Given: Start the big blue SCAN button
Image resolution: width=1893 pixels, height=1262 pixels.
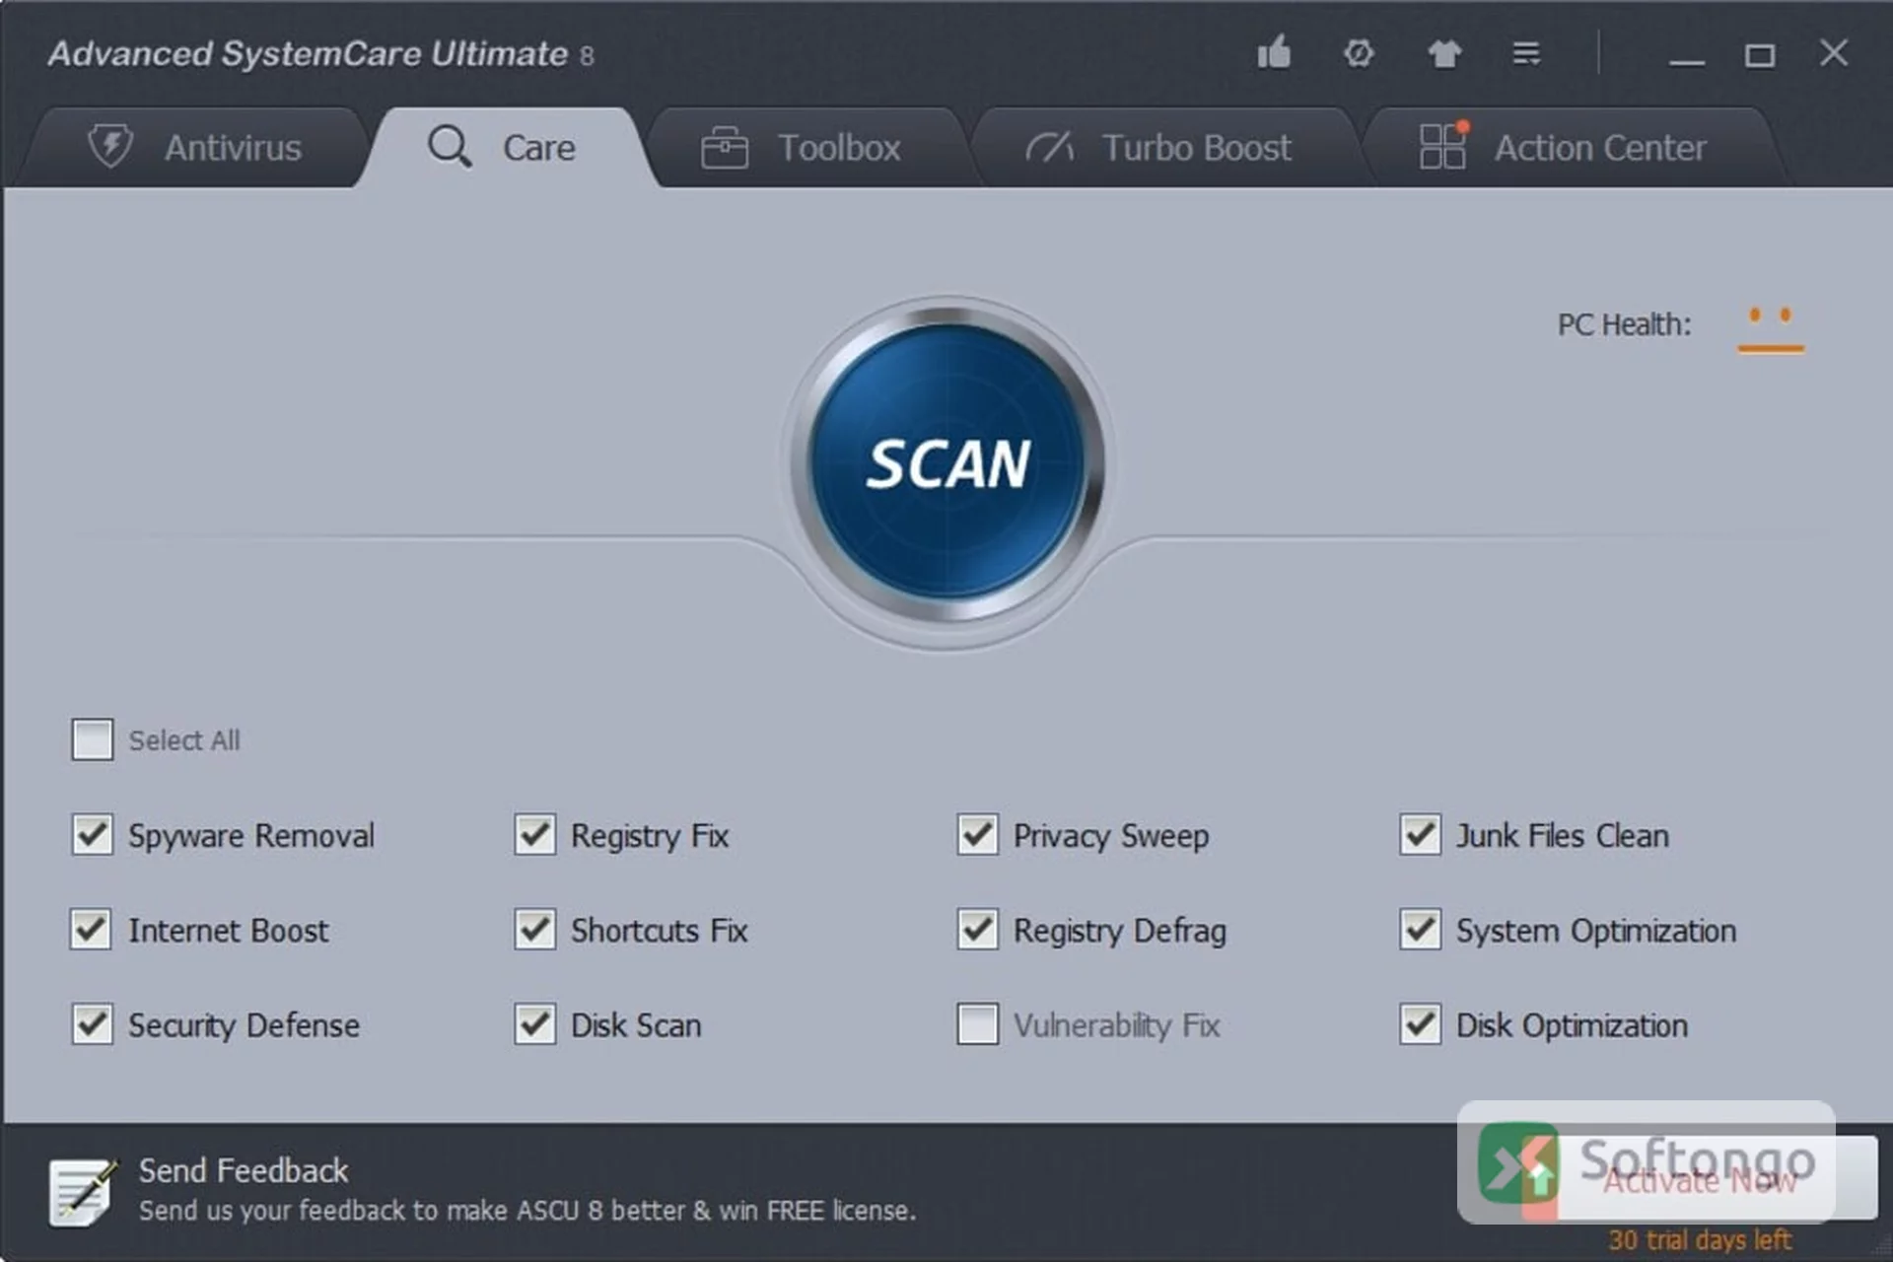Looking at the screenshot, I should 947,462.
